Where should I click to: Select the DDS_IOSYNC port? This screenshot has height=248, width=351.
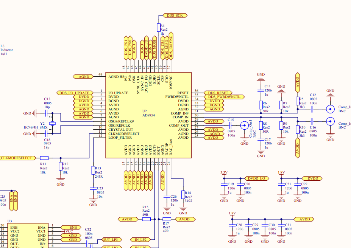pyautogui.click(x=171, y=46)
